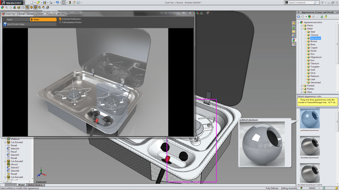Click the Undo icon in the top toolbar
339x190 pixels.
pos(57,2)
